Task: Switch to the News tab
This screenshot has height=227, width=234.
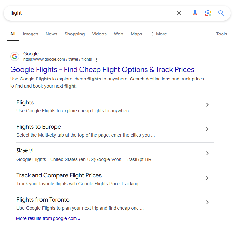Action: (x=51, y=34)
